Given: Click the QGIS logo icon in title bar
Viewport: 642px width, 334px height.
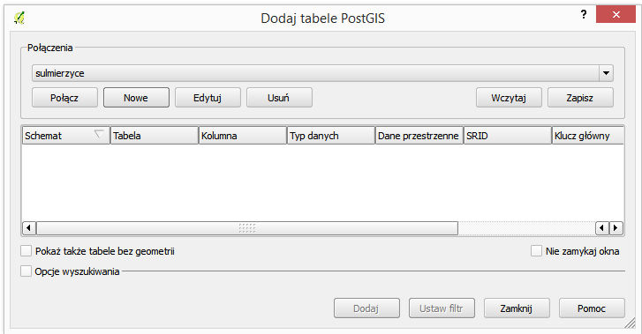Looking at the screenshot, I should tap(19, 18).
